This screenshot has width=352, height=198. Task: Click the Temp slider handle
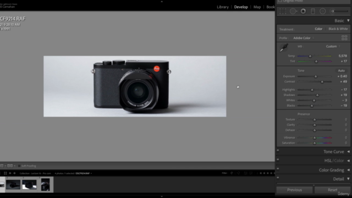(310, 56)
